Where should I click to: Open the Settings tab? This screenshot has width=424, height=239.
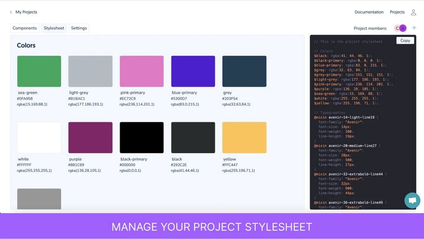(79, 28)
